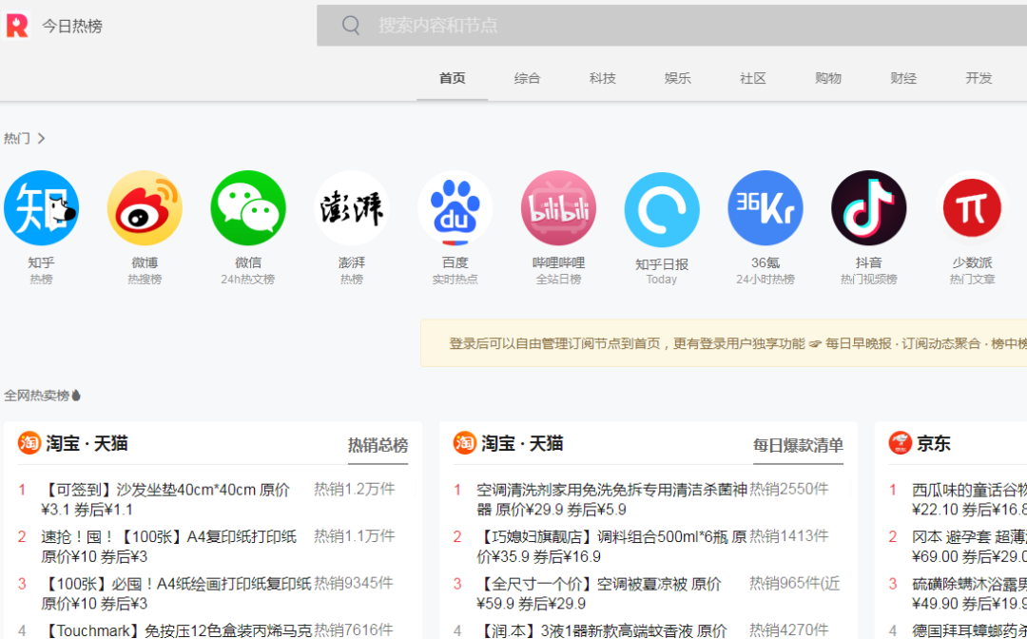Click the flame icon beside 全网热卖榜
The image size is (1027, 639).
pos(76,396)
